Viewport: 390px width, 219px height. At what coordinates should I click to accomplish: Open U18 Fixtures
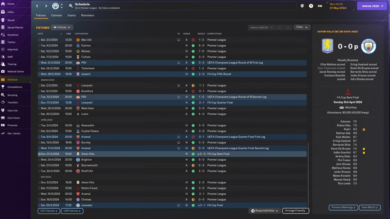coord(72,211)
